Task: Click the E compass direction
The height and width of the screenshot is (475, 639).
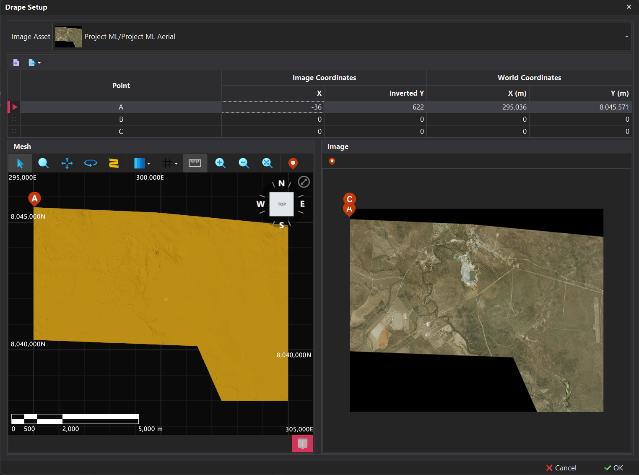Action: tap(302, 204)
